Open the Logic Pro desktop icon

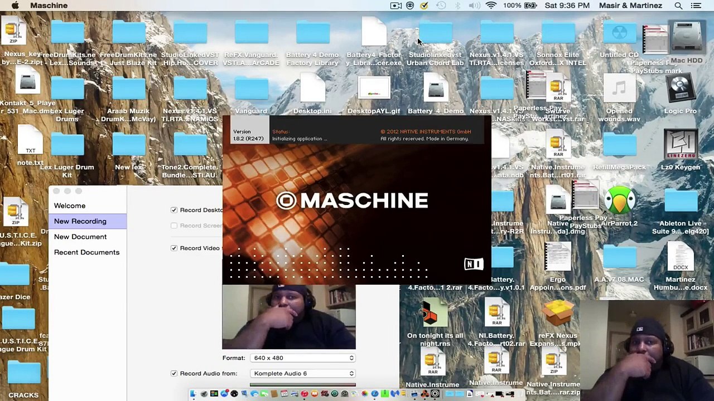[680, 88]
